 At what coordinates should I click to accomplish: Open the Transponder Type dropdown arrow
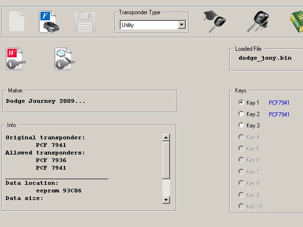click(x=181, y=25)
